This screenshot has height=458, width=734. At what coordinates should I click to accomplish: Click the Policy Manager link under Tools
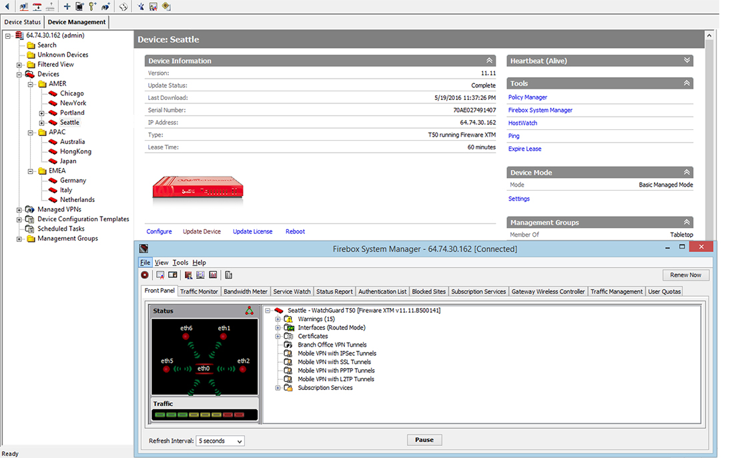527,97
